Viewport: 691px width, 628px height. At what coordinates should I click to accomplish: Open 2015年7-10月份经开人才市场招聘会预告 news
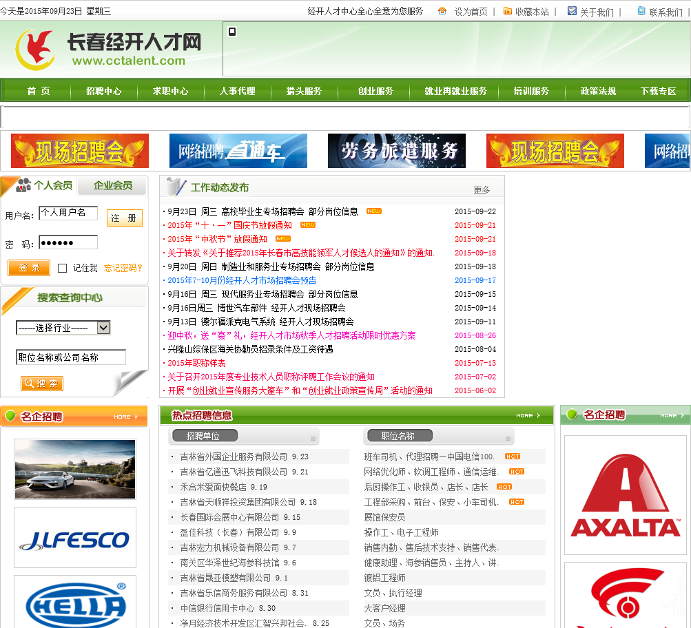(242, 280)
